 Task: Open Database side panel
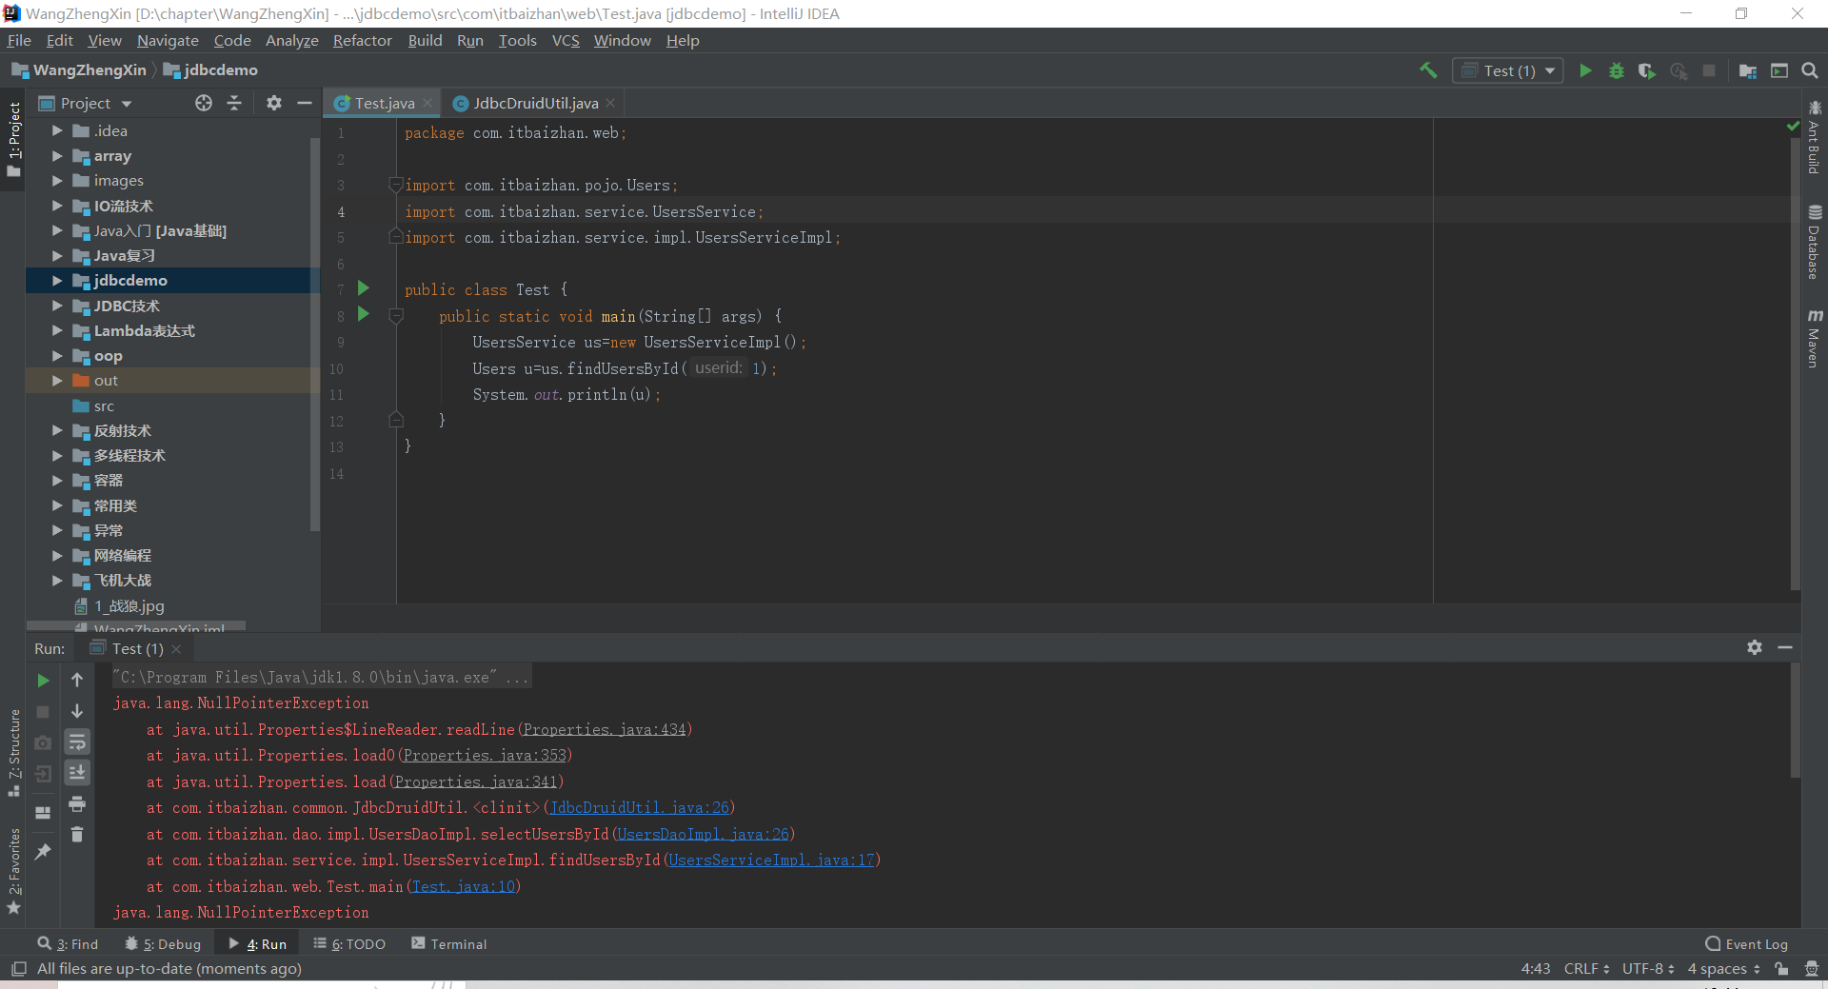pos(1814,243)
